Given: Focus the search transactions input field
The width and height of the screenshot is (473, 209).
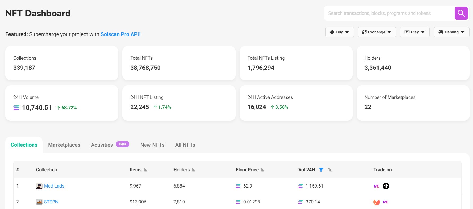Looking at the screenshot, I should click(x=389, y=13).
